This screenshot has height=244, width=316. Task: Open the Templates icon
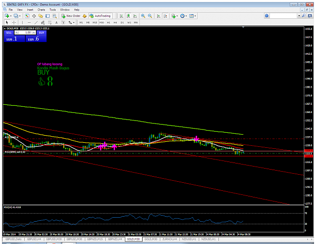(191, 16)
